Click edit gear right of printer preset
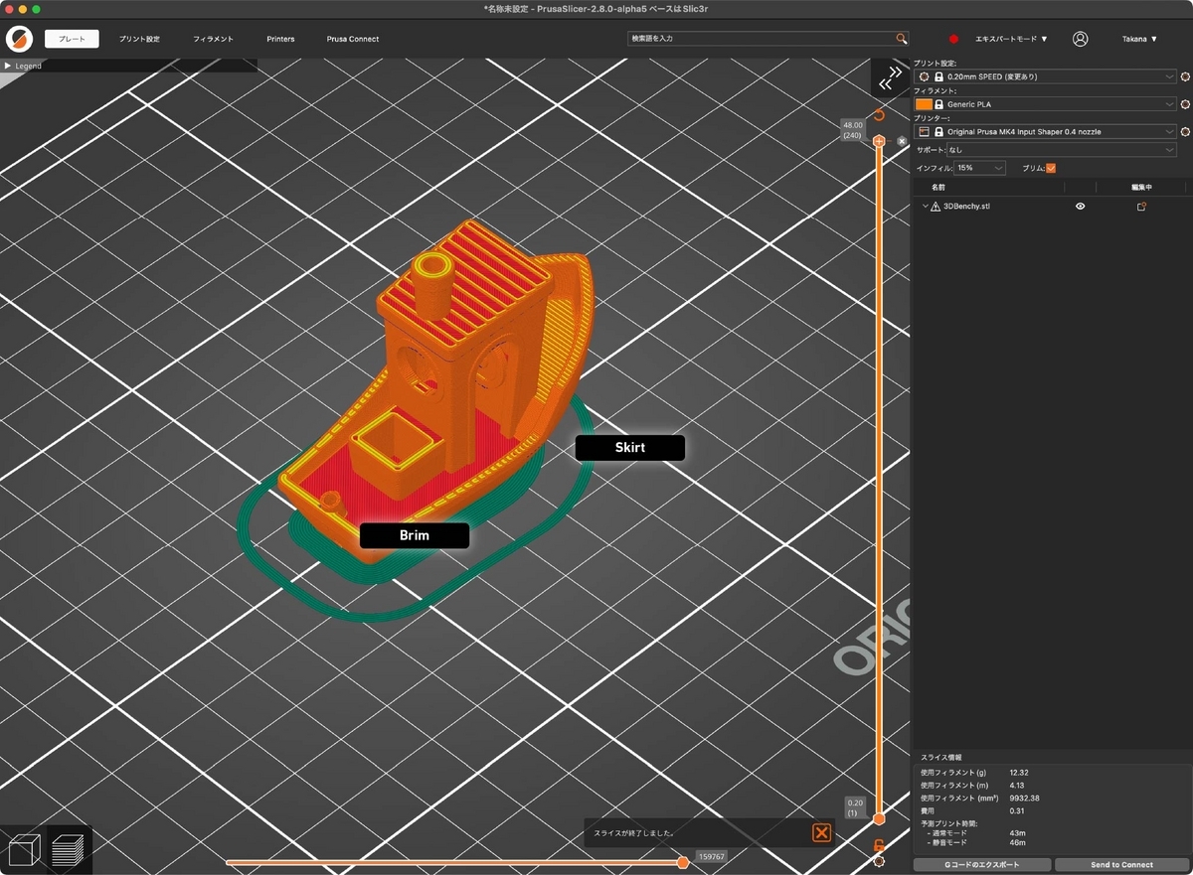Viewport: 1193px width, 875px height. (1185, 131)
